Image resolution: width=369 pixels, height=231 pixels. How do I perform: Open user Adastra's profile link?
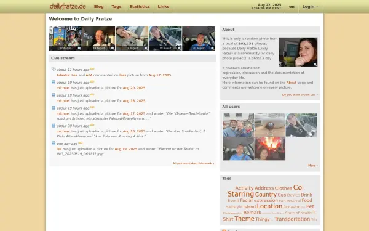[x=63, y=75]
